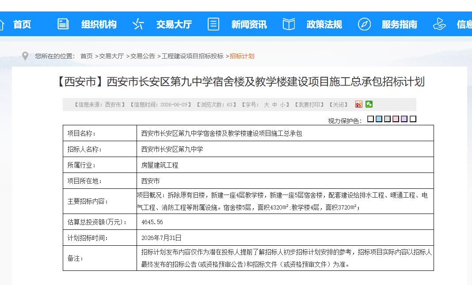Open 服务指南 menu item
Image resolution: width=472 pixels, height=285 pixels.
tap(400, 24)
